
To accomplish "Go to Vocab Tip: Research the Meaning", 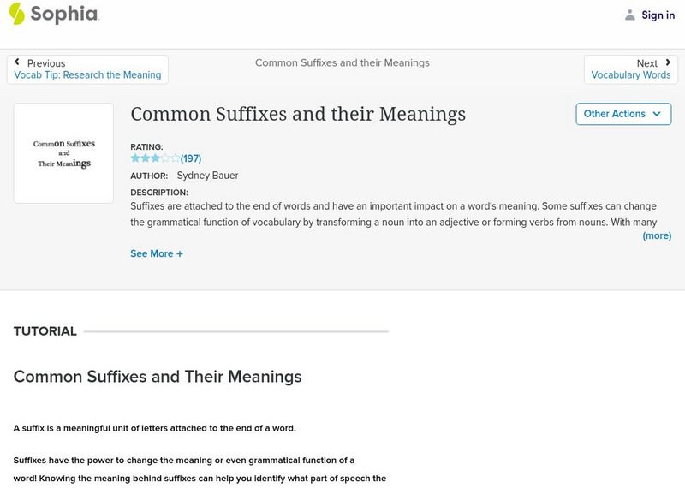I will click(87, 75).
